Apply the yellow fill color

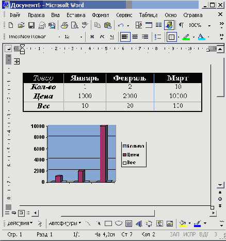tap(183, 224)
